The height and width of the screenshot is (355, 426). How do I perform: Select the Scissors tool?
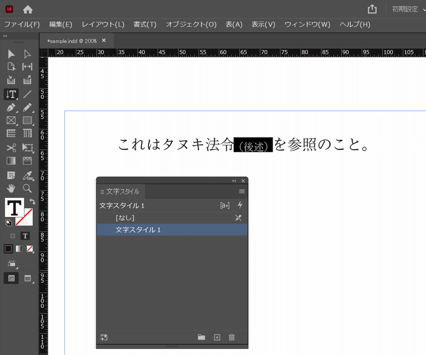tap(11, 148)
